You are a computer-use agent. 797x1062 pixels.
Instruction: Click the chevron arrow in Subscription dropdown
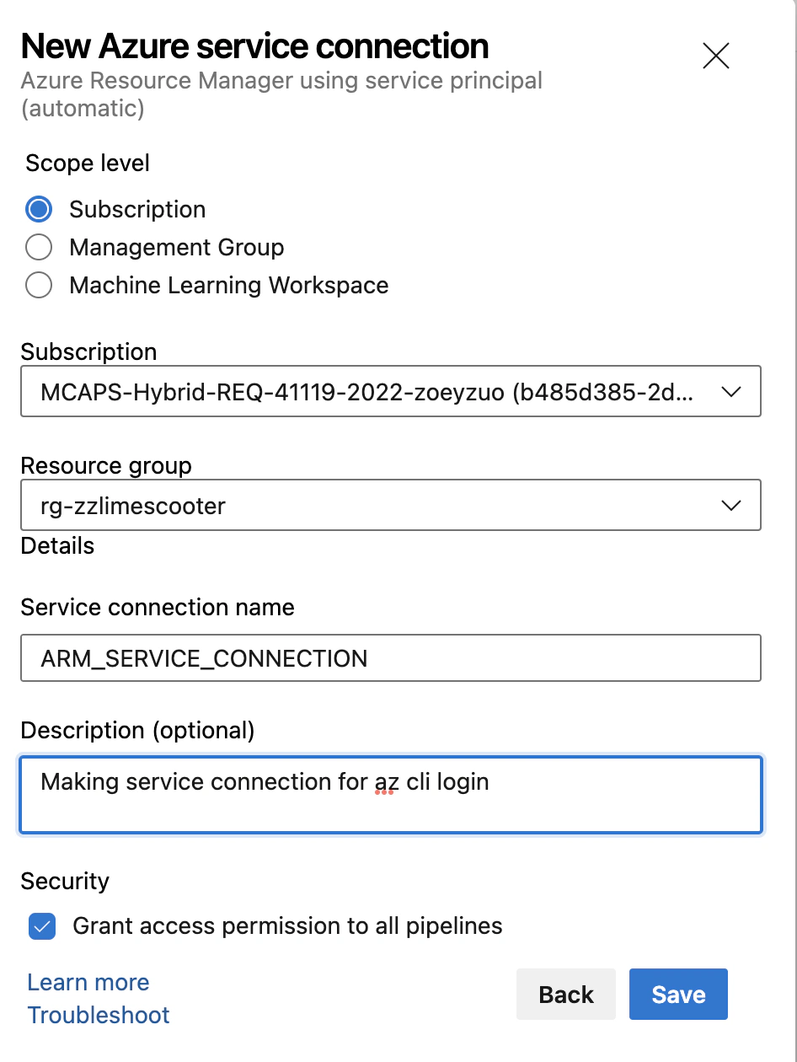tap(730, 391)
